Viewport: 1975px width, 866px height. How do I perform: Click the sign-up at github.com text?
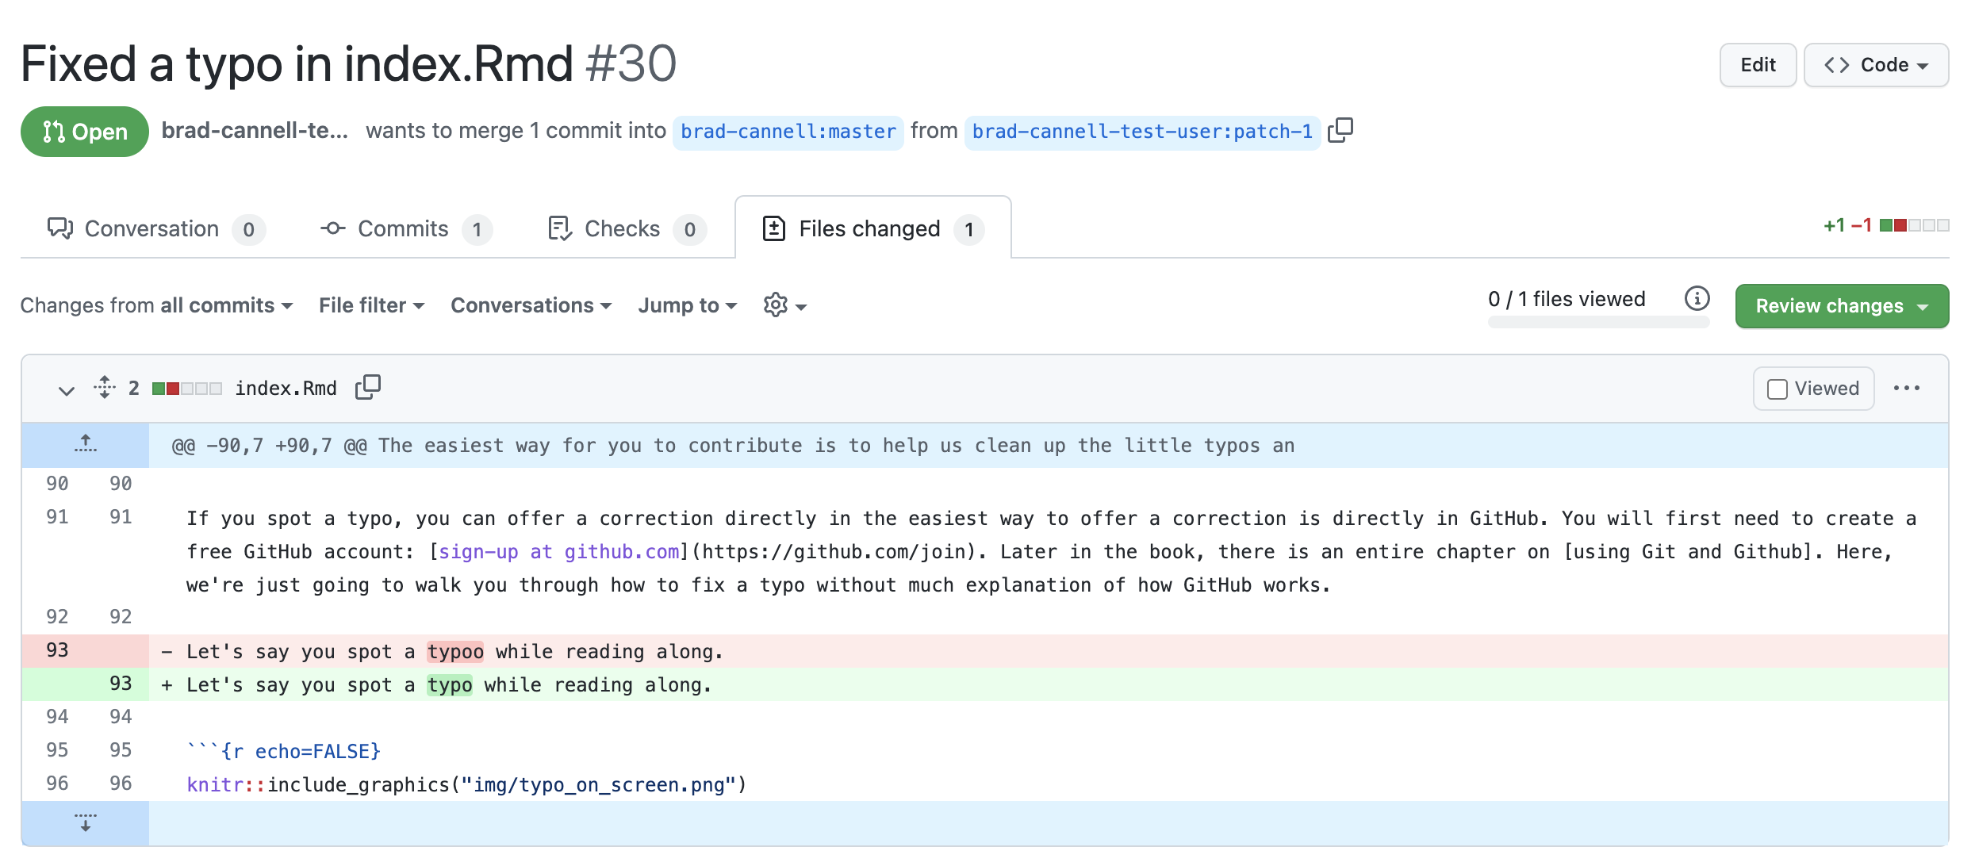click(558, 552)
